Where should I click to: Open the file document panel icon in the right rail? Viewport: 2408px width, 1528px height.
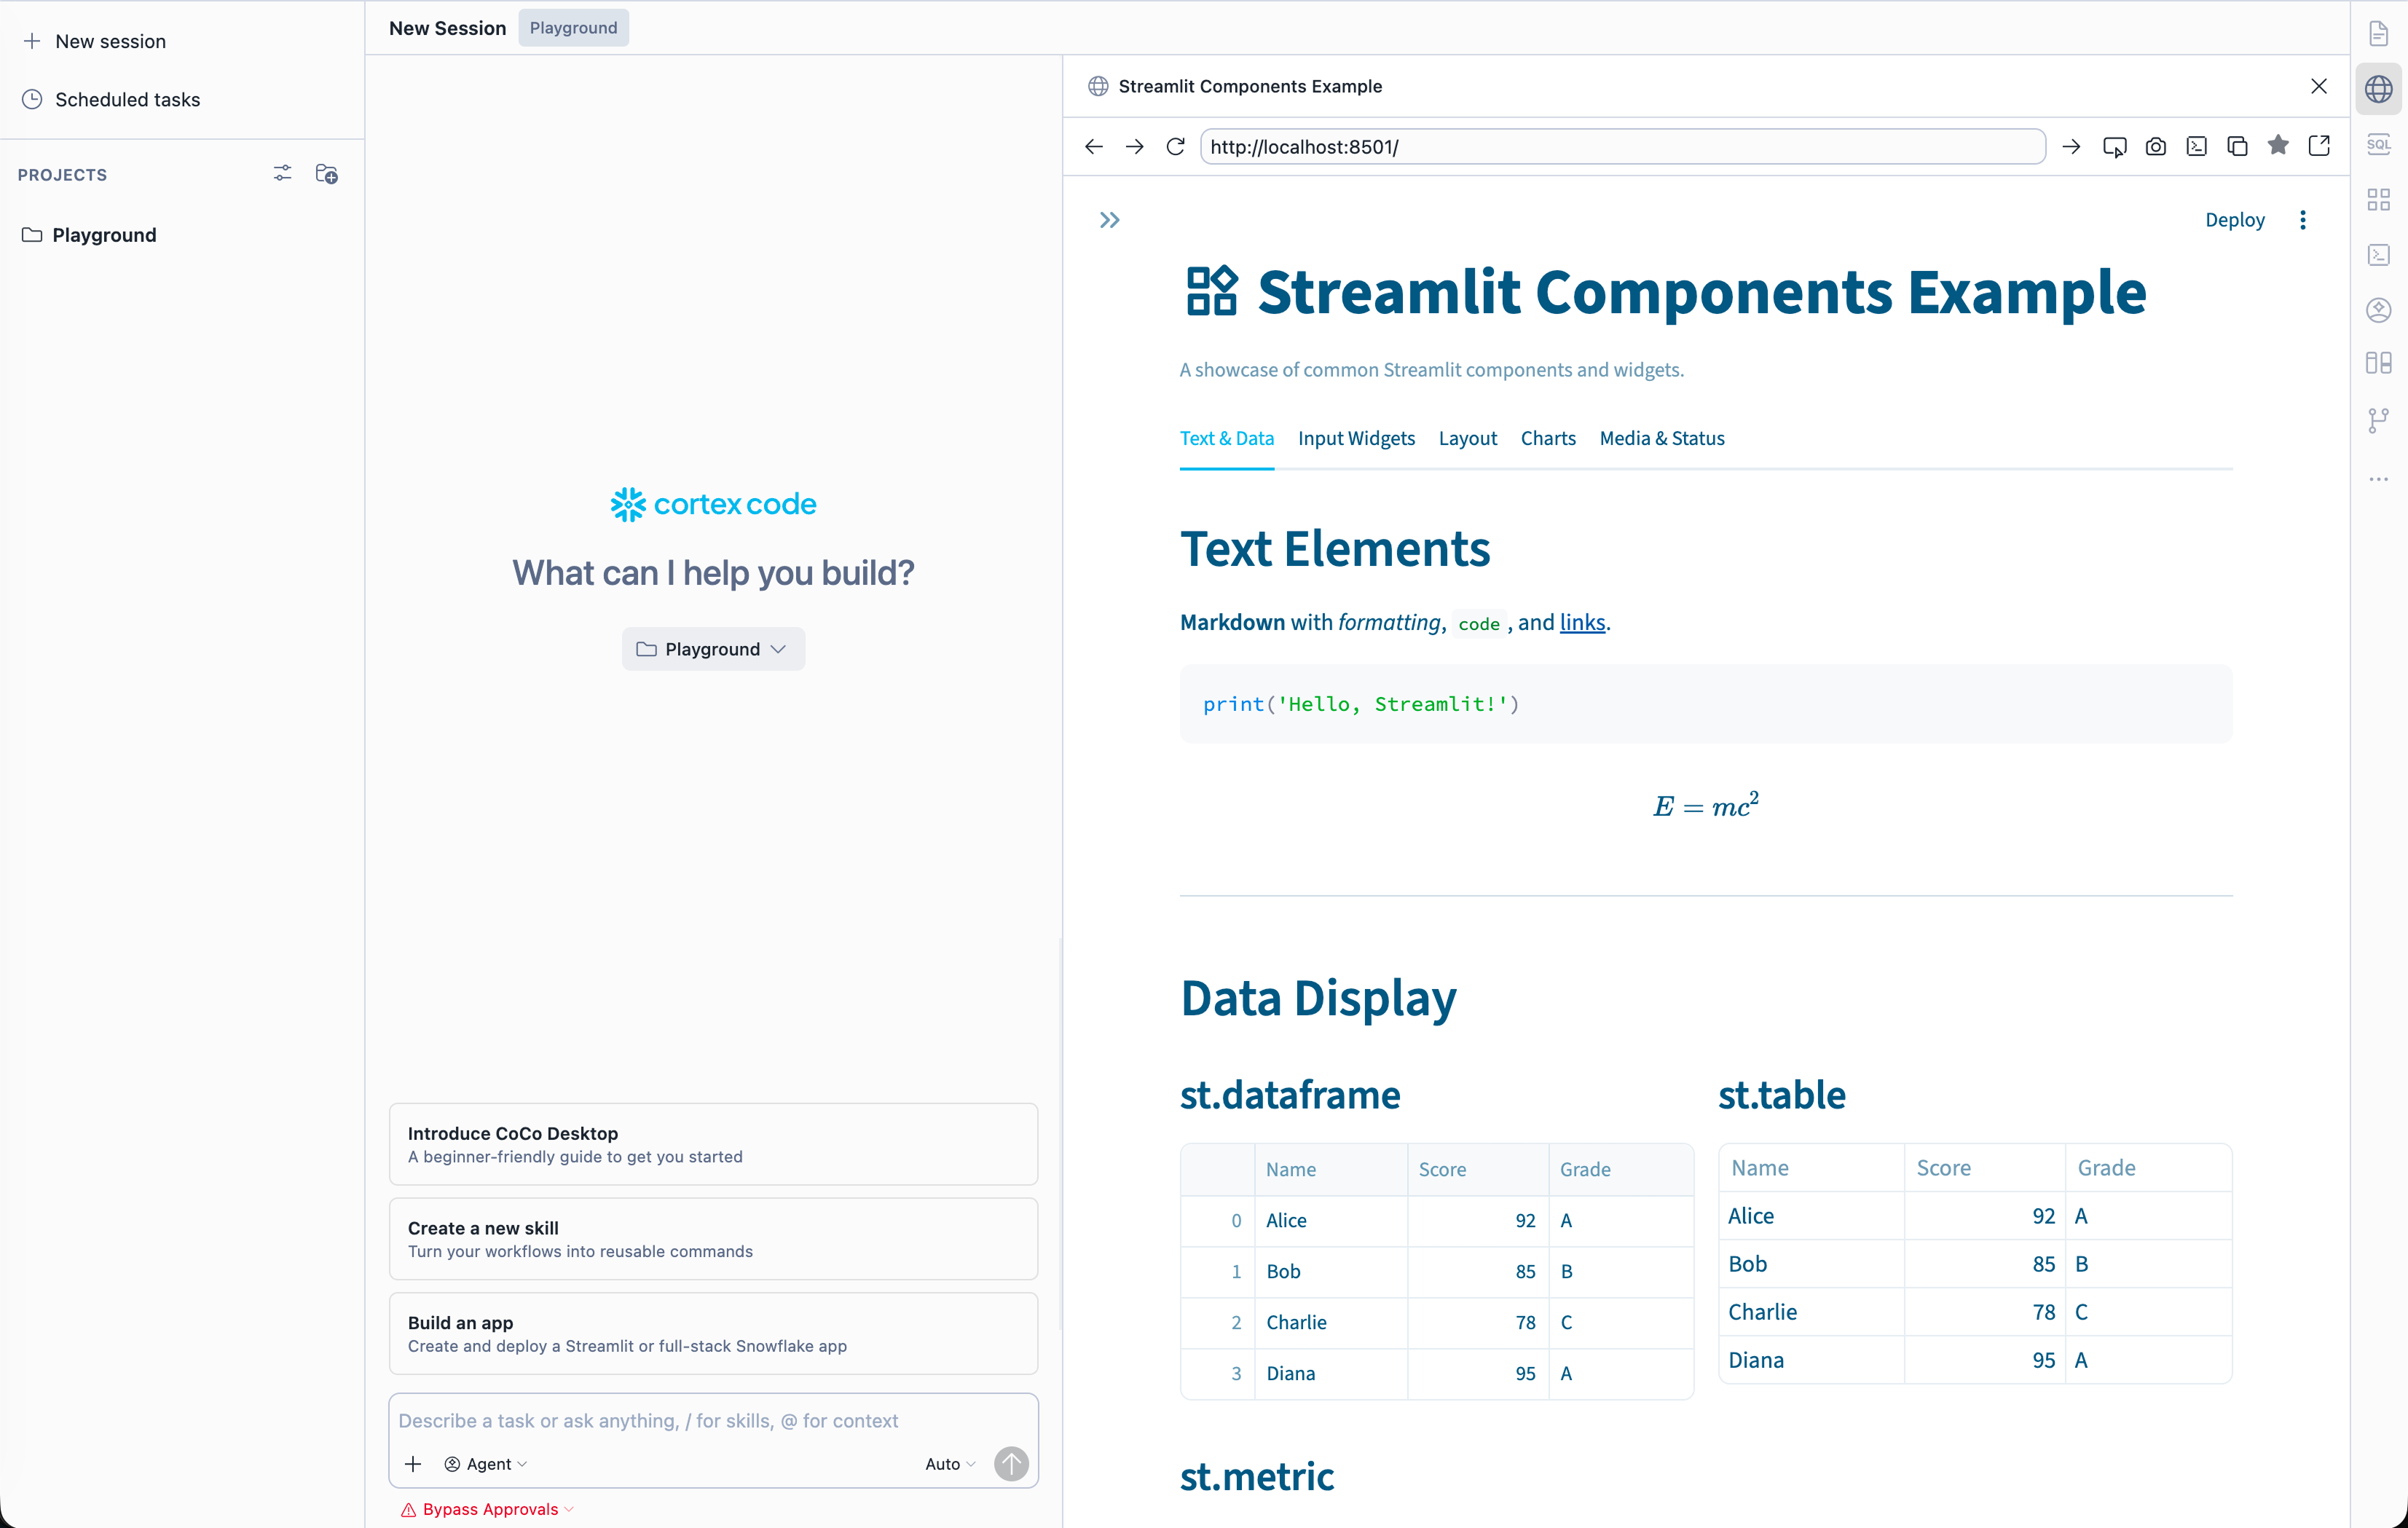coord(2378,34)
